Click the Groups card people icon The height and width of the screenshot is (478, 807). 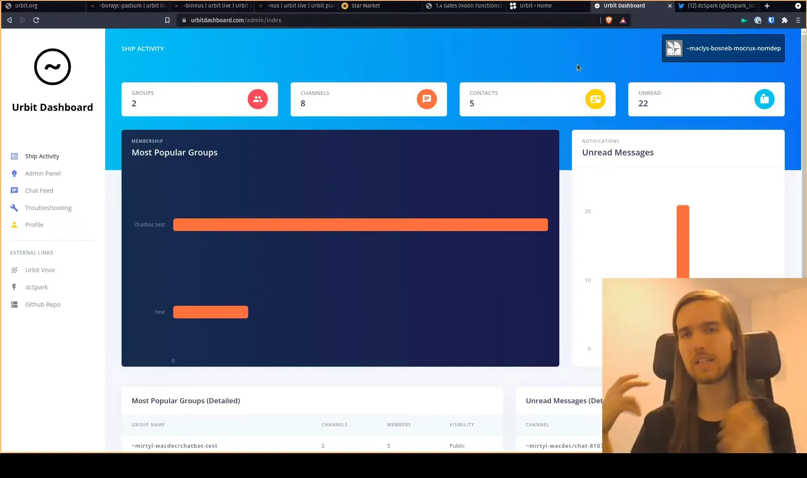(257, 99)
